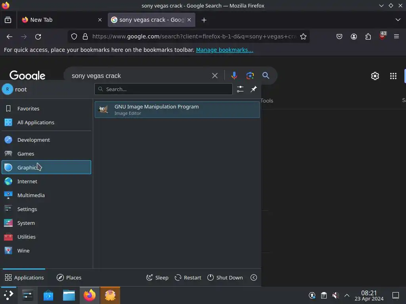Open Dolphin file manager on taskbar

69,295
